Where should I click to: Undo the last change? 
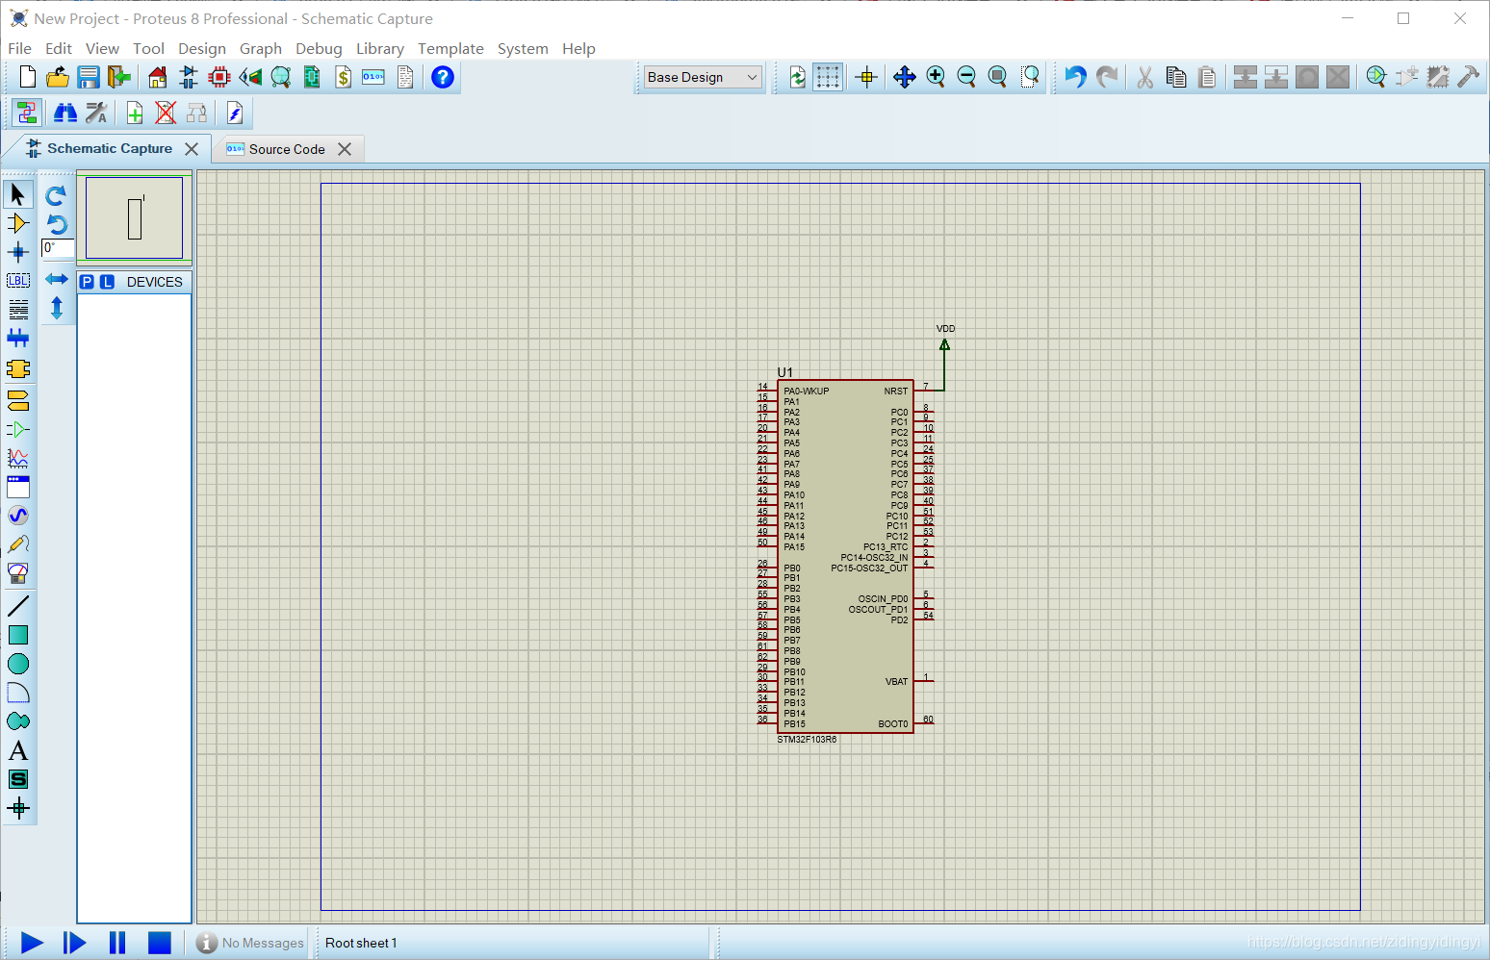(1075, 77)
